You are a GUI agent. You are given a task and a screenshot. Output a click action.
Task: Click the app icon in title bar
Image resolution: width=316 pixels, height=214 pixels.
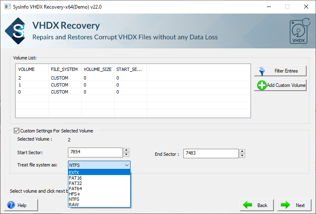7,7
